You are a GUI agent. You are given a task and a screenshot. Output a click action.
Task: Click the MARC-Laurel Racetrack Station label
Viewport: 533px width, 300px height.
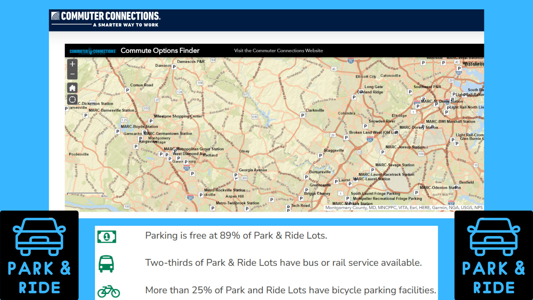[x=386, y=174]
